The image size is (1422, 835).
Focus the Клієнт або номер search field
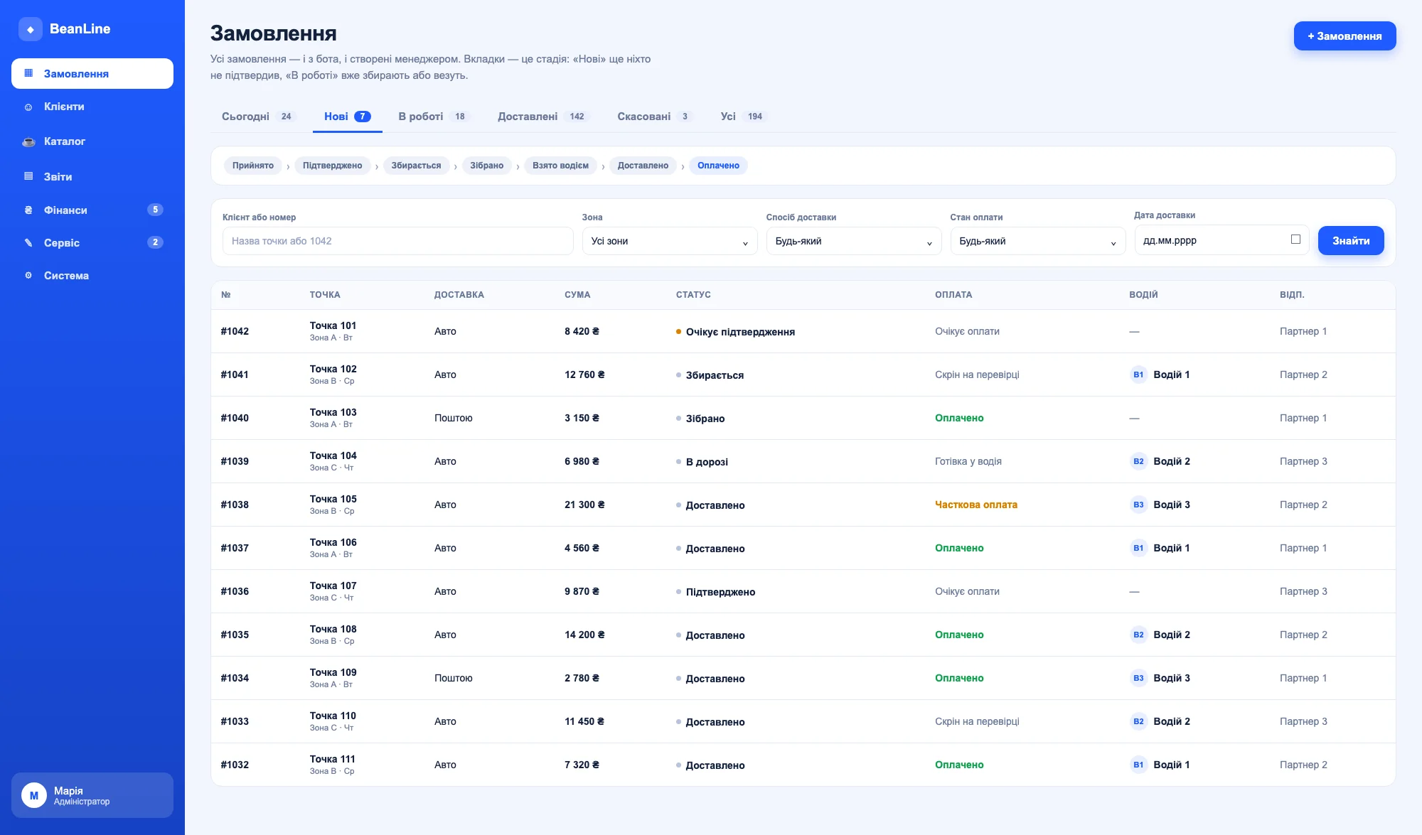(x=398, y=241)
